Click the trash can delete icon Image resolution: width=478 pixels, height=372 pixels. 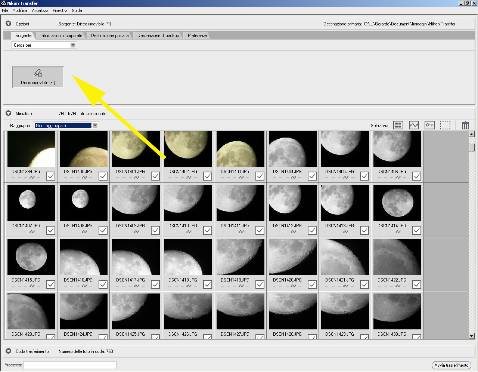[x=465, y=125]
